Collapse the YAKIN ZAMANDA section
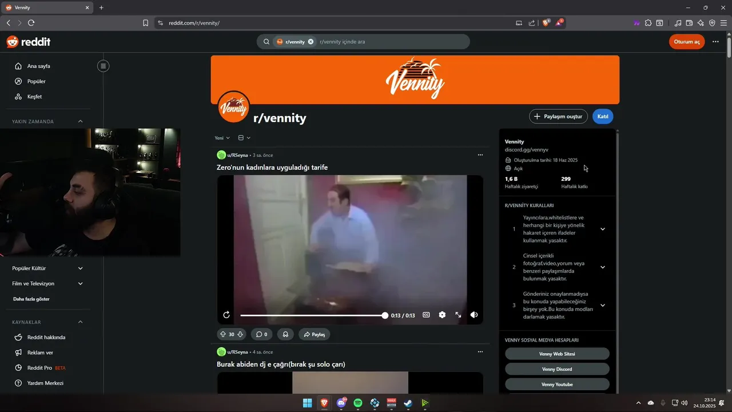Image resolution: width=732 pixels, height=412 pixels. point(80,121)
